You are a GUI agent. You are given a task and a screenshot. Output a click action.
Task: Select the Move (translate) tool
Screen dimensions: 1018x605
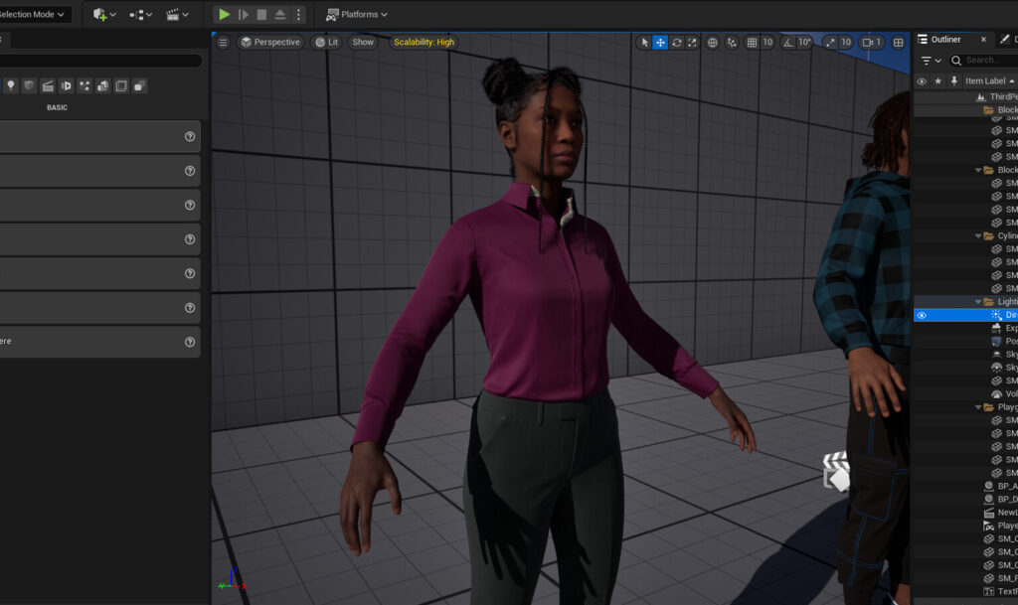tap(660, 44)
